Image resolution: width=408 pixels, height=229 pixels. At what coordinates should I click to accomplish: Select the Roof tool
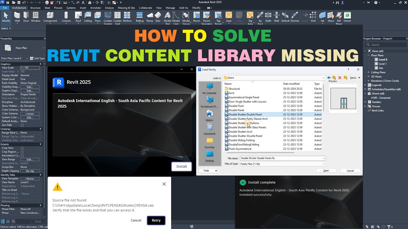coord(78,17)
